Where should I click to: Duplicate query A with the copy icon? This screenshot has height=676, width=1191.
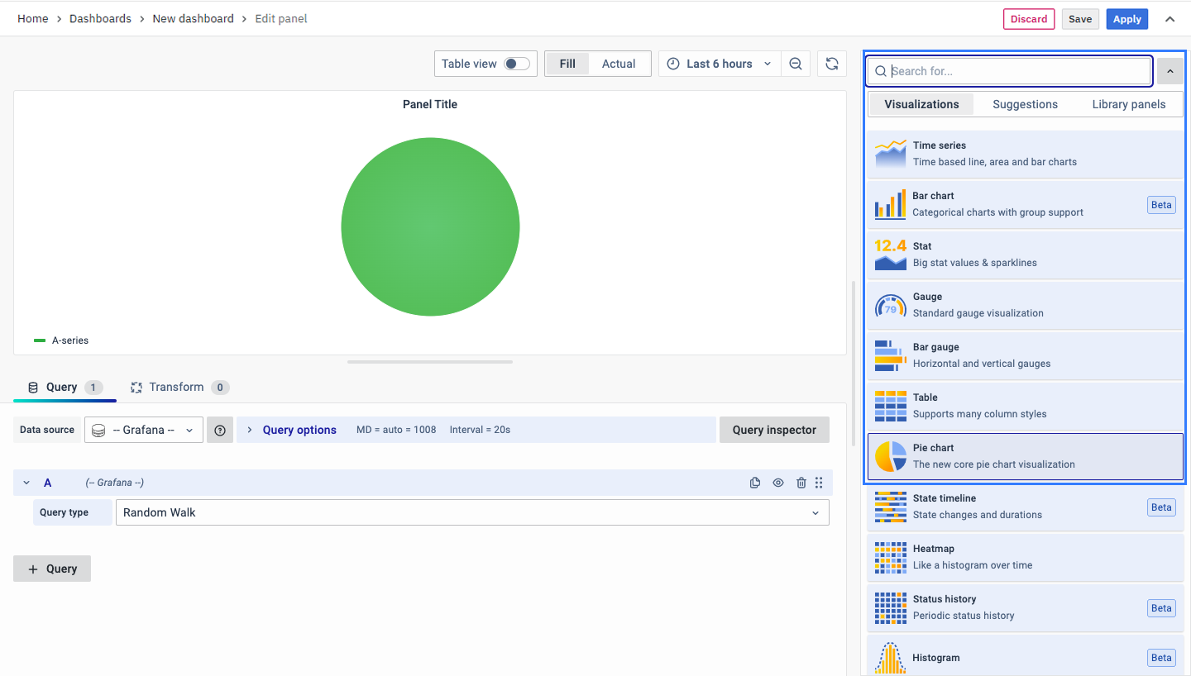755,483
